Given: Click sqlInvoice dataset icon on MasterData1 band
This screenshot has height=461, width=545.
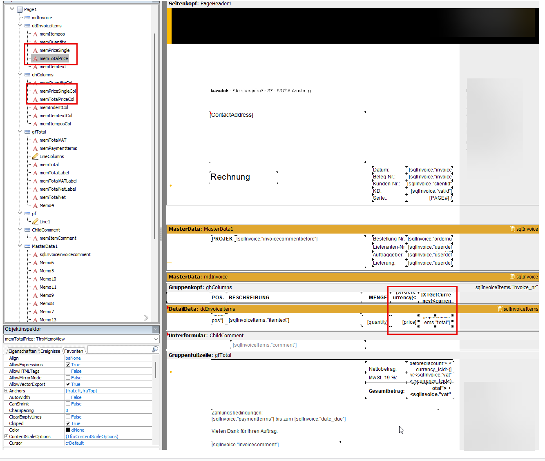Looking at the screenshot, I should coord(512,229).
